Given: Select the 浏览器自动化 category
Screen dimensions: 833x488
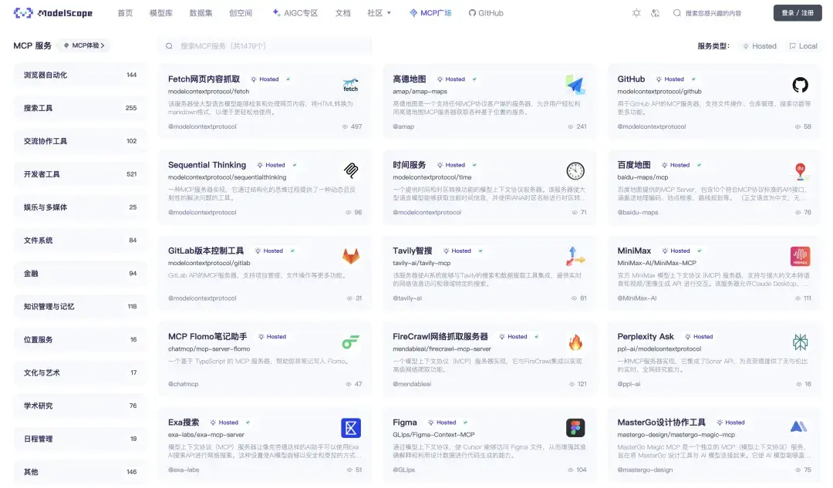Looking at the screenshot, I should point(80,75).
